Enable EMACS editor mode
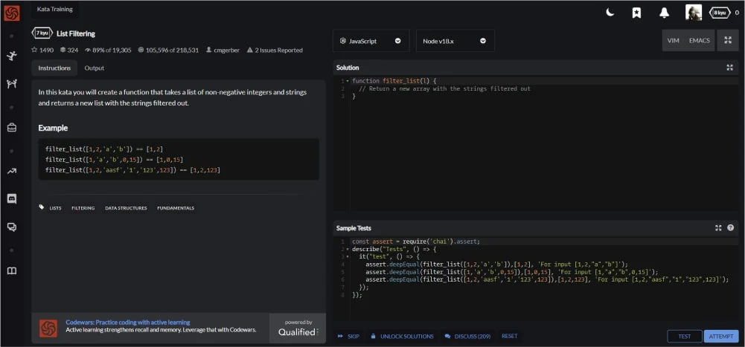This screenshot has height=347, width=745. (x=699, y=41)
